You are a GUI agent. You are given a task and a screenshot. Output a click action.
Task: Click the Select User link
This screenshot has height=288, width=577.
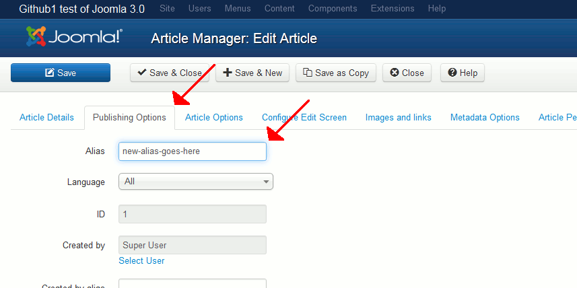click(141, 260)
